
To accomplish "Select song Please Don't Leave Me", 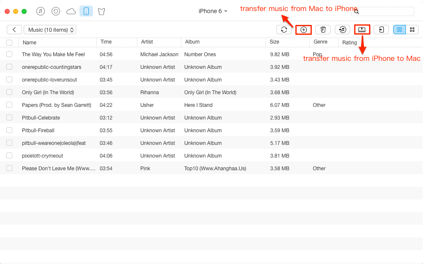I will tap(59, 169).
